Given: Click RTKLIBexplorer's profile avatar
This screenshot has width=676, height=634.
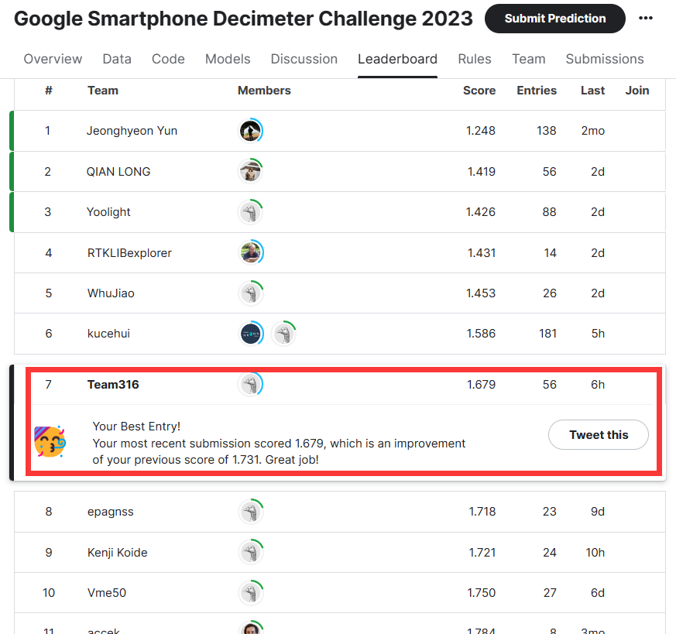Looking at the screenshot, I should (250, 252).
